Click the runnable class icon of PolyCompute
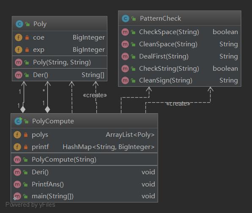Image resolution: width=252 pixels, height=213 pixels. (x=18, y=121)
